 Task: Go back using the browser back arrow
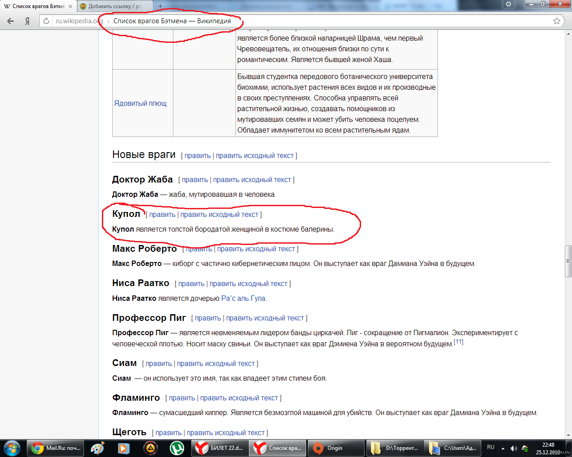(11, 21)
